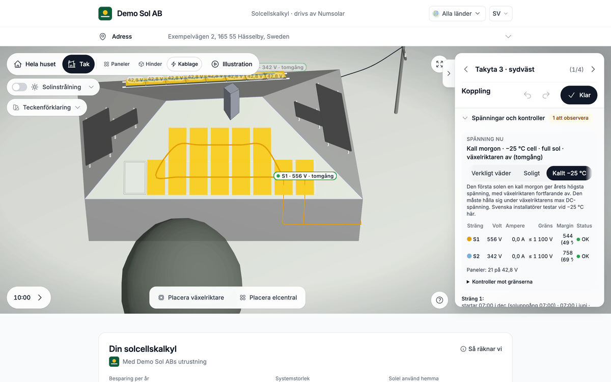
Task: Click the S1 row OK status
Action: [582, 239]
